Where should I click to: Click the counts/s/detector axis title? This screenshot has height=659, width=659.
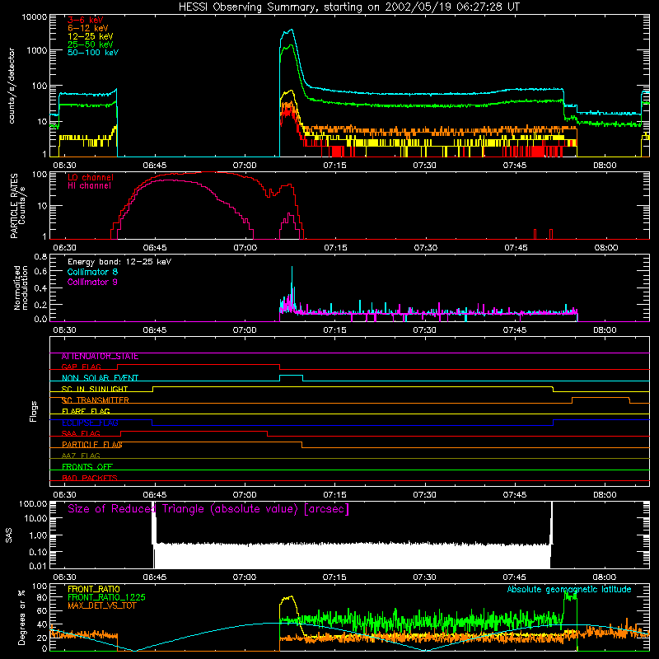pyautogui.click(x=12, y=86)
